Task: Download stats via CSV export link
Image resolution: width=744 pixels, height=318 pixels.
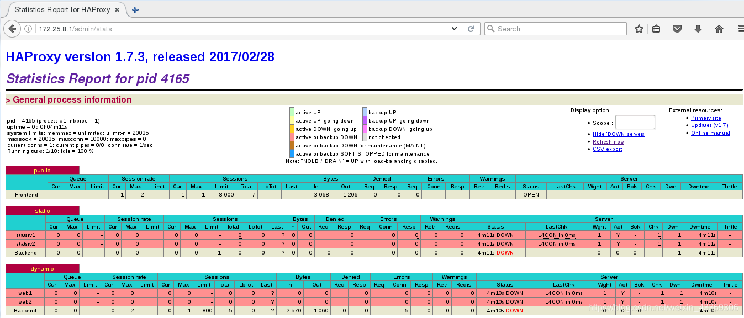Action: pyautogui.click(x=607, y=149)
